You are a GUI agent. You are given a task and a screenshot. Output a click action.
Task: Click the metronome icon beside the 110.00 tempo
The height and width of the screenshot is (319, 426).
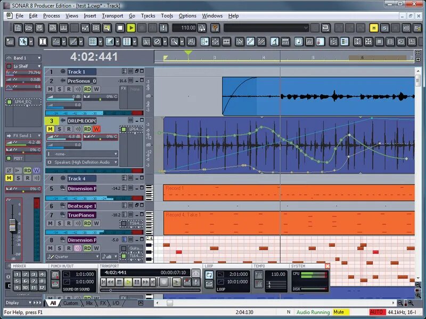[x=202, y=28]
